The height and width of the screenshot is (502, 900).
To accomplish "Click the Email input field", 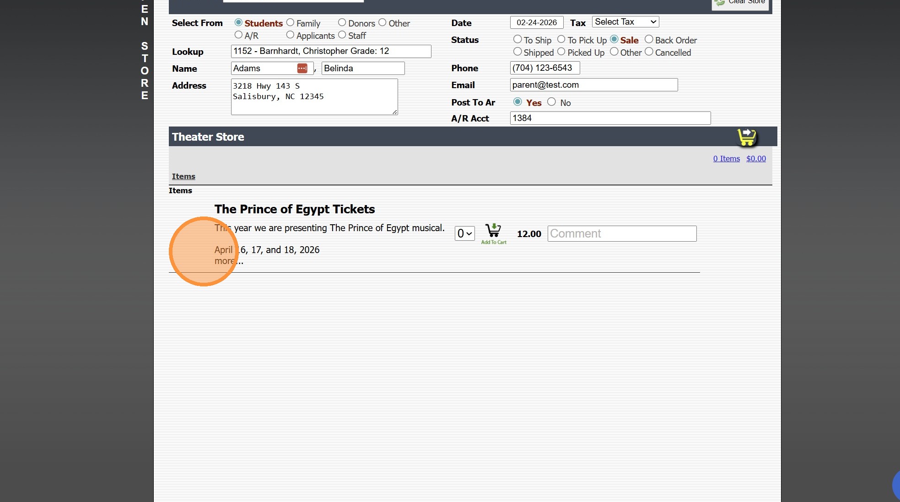I will pyautogui.click(x=593, y=85).
